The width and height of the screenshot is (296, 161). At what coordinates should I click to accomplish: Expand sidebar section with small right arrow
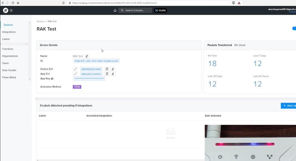(x=27, y=44)
